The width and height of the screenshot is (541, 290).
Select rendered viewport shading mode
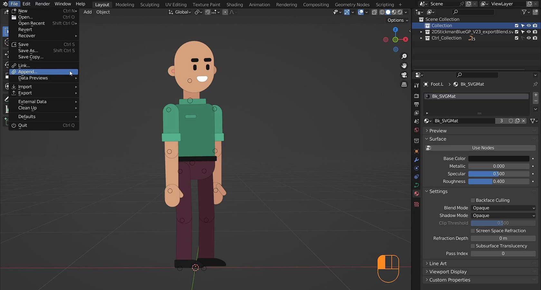point(400,12)
